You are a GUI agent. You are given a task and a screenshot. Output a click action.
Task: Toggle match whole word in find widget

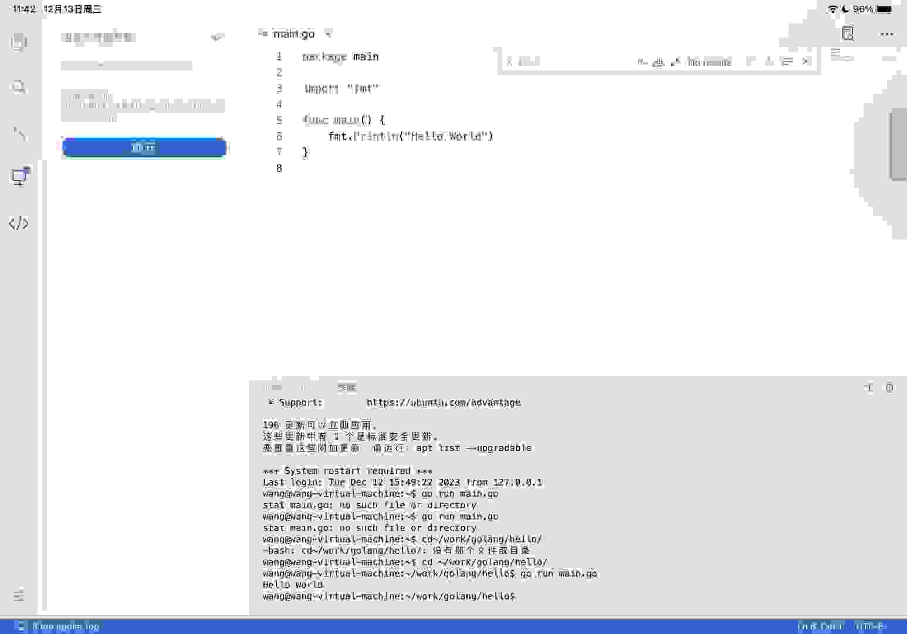658,62
